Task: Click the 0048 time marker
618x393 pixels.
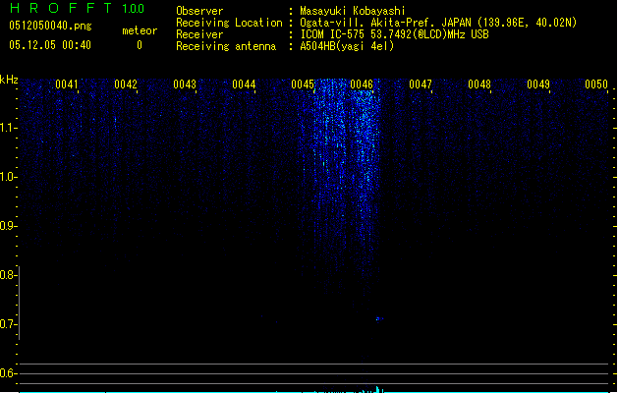Action: coord(479,84)
